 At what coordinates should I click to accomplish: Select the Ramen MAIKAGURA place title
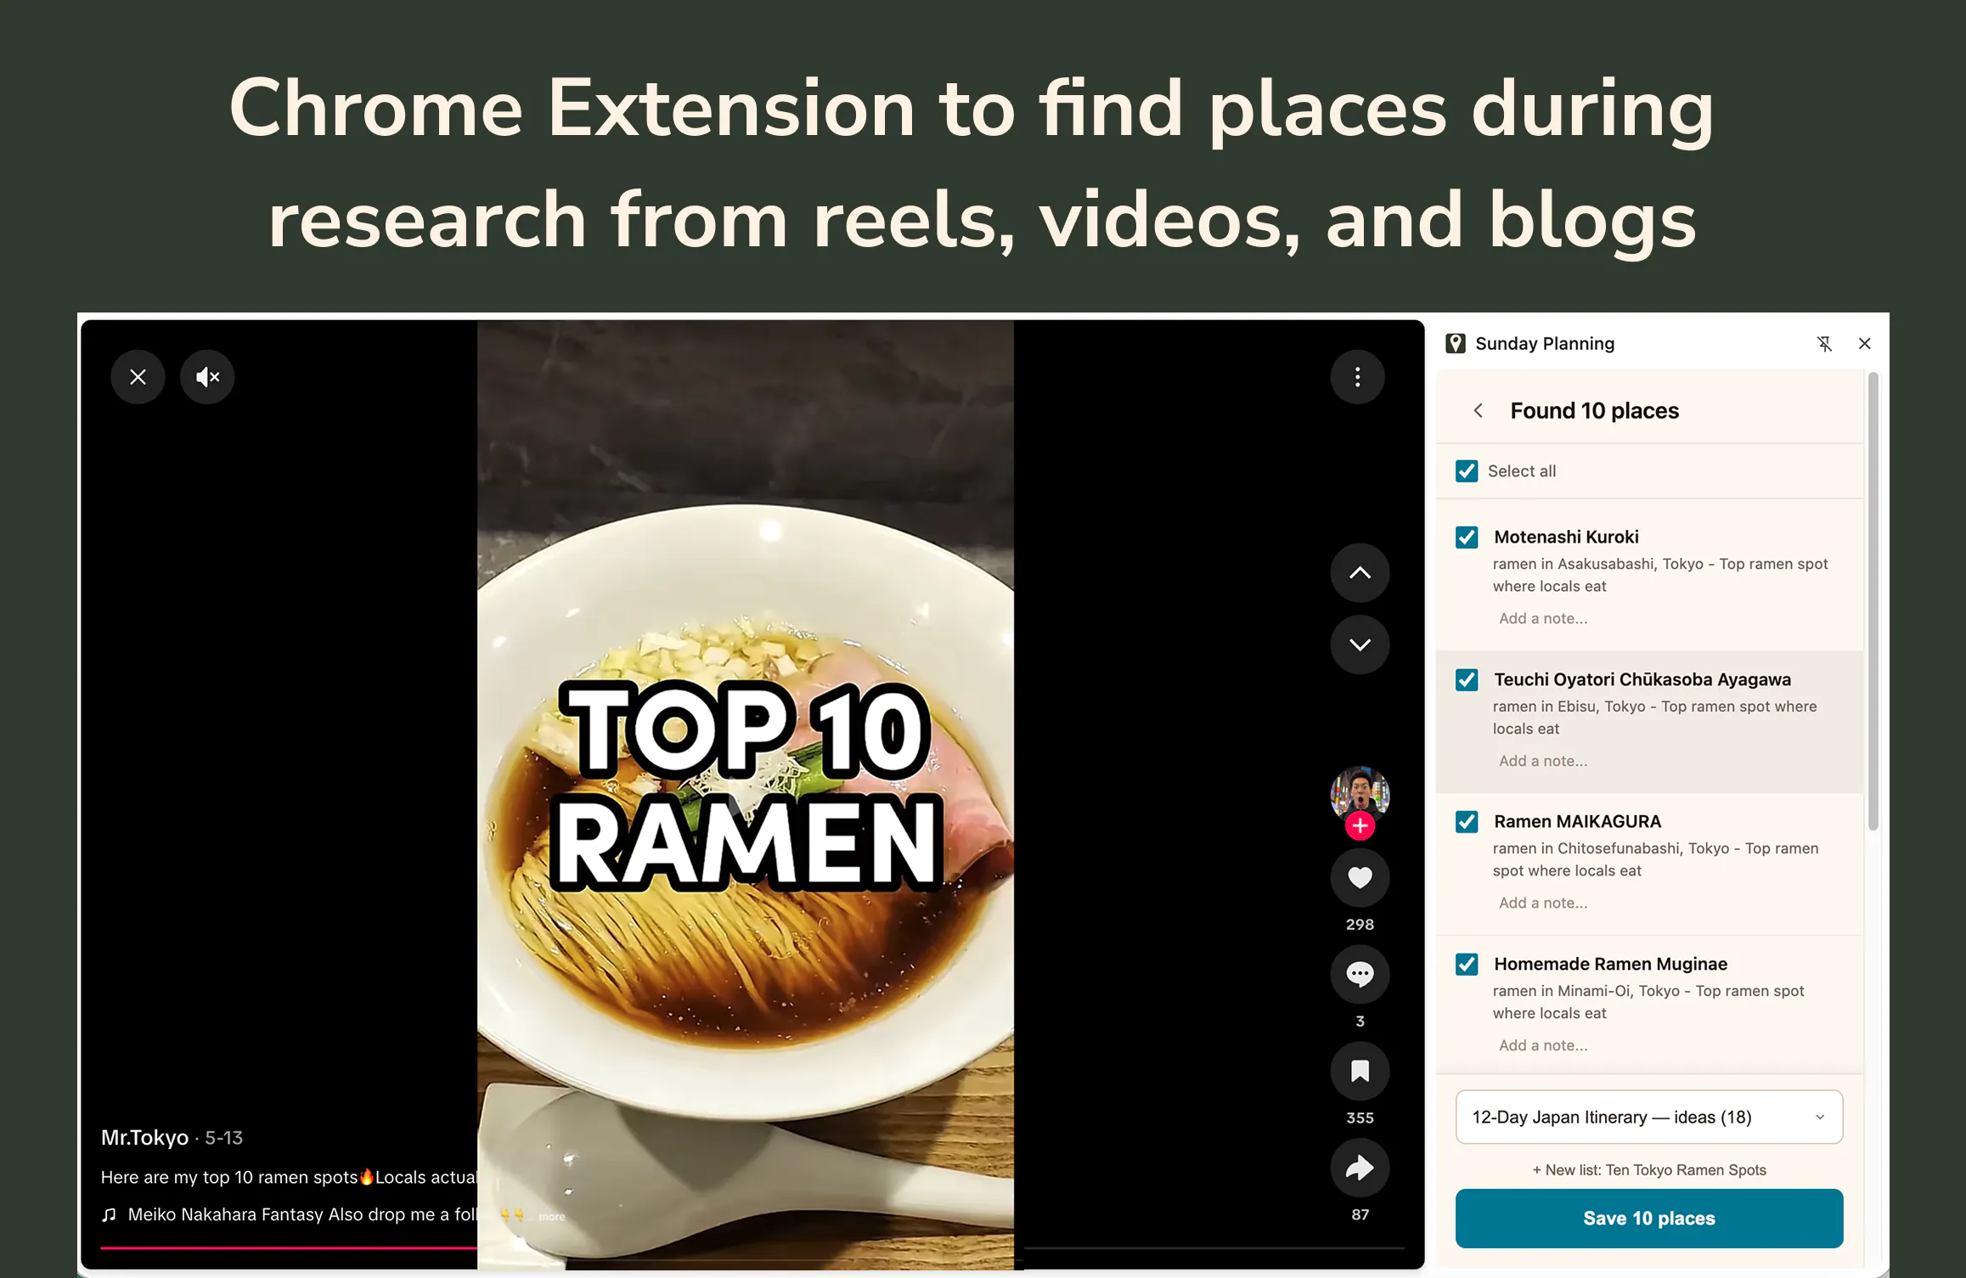point(1577,822)
